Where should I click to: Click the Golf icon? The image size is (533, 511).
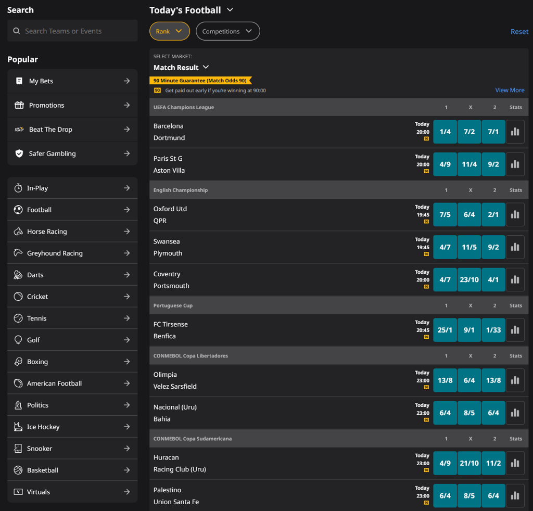tap(18, 340)
